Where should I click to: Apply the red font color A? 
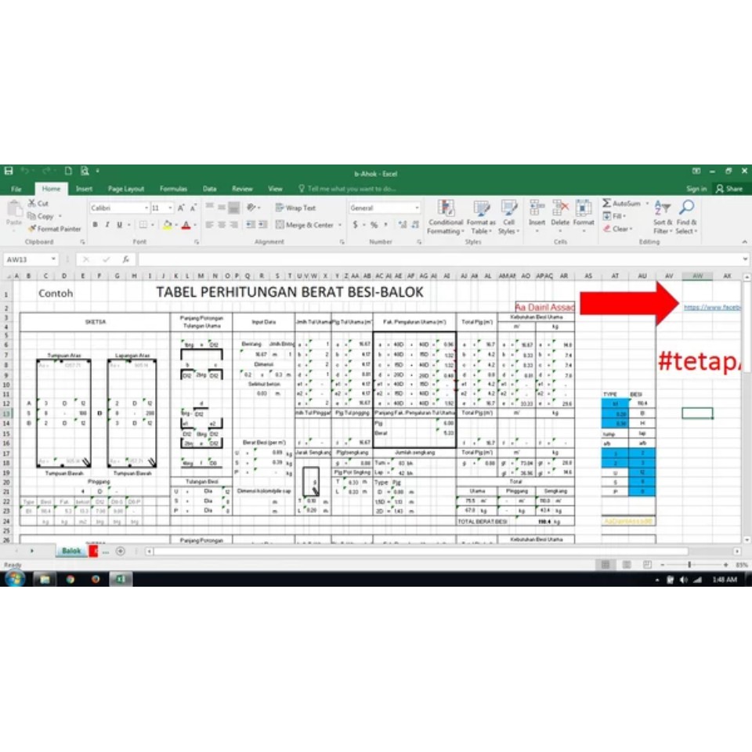(x=186, y=225)
